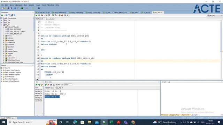Expand the Sequences node

pyautogui.click(x=4, y=58)
